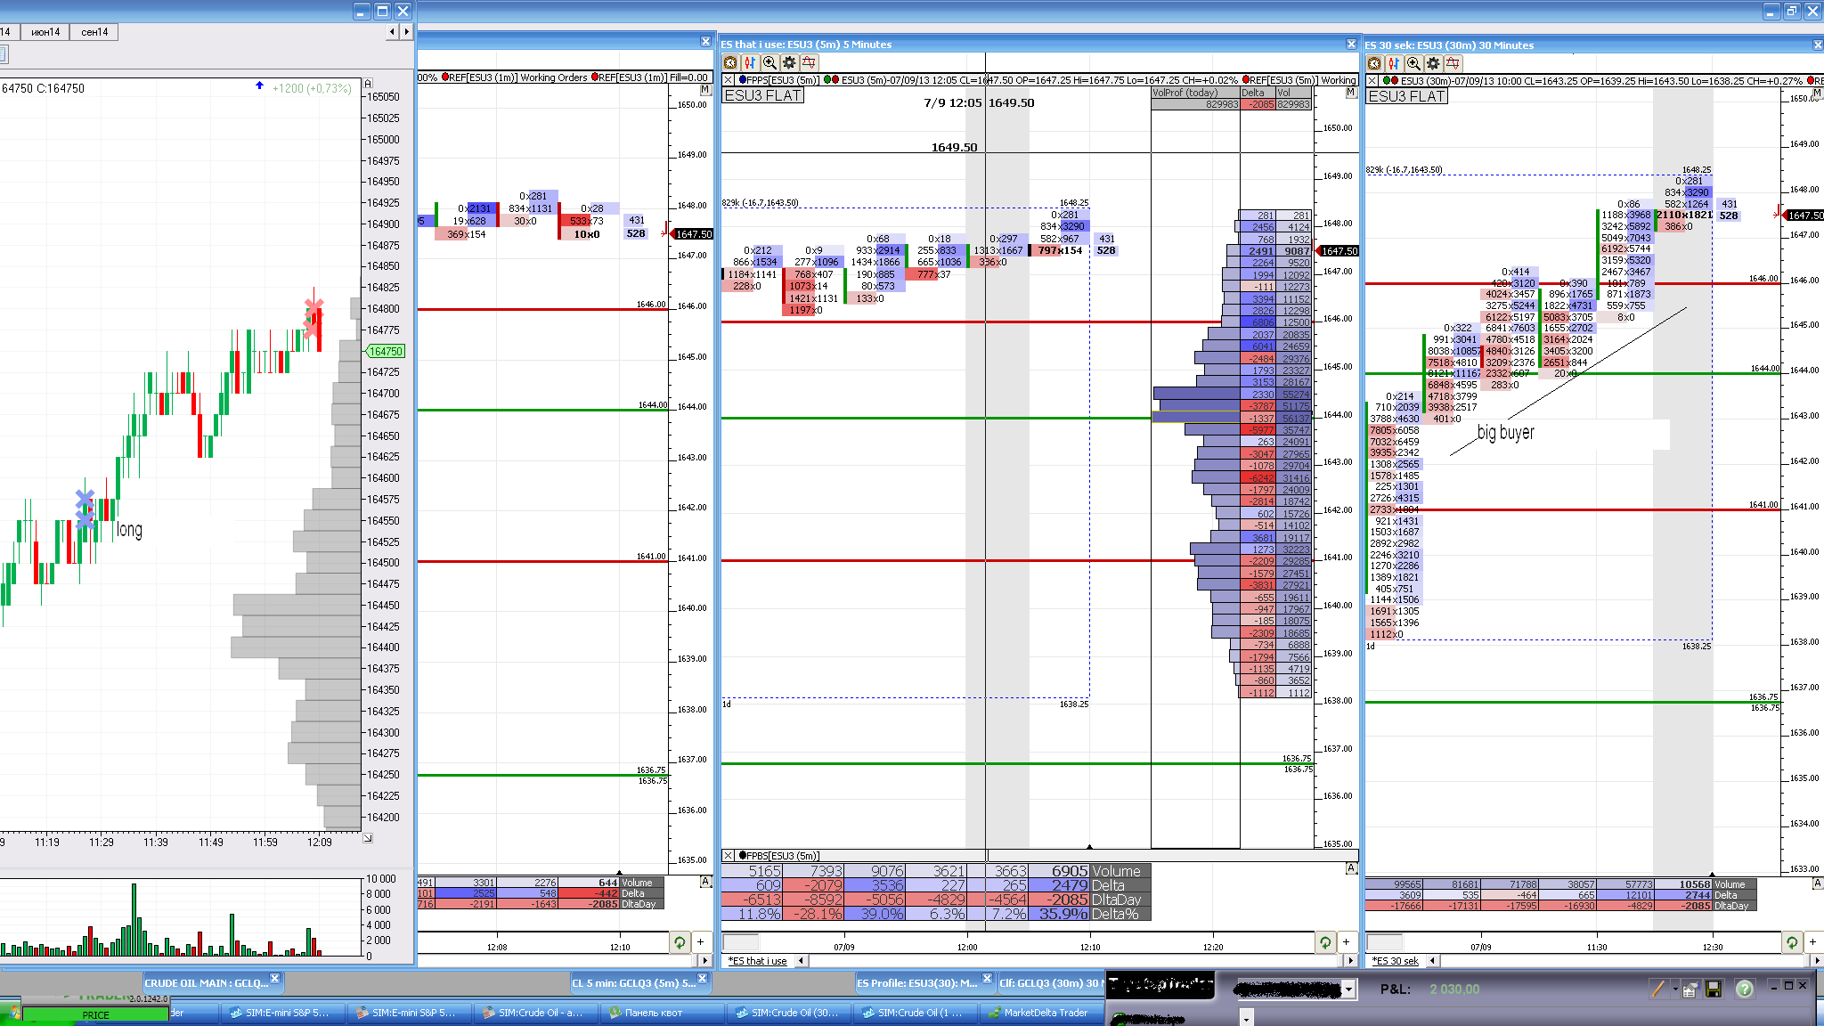The height and width of the screenshot is (1026, 1824).
Task: Click the save floppy disk icon
Action: click(1713, 989)
